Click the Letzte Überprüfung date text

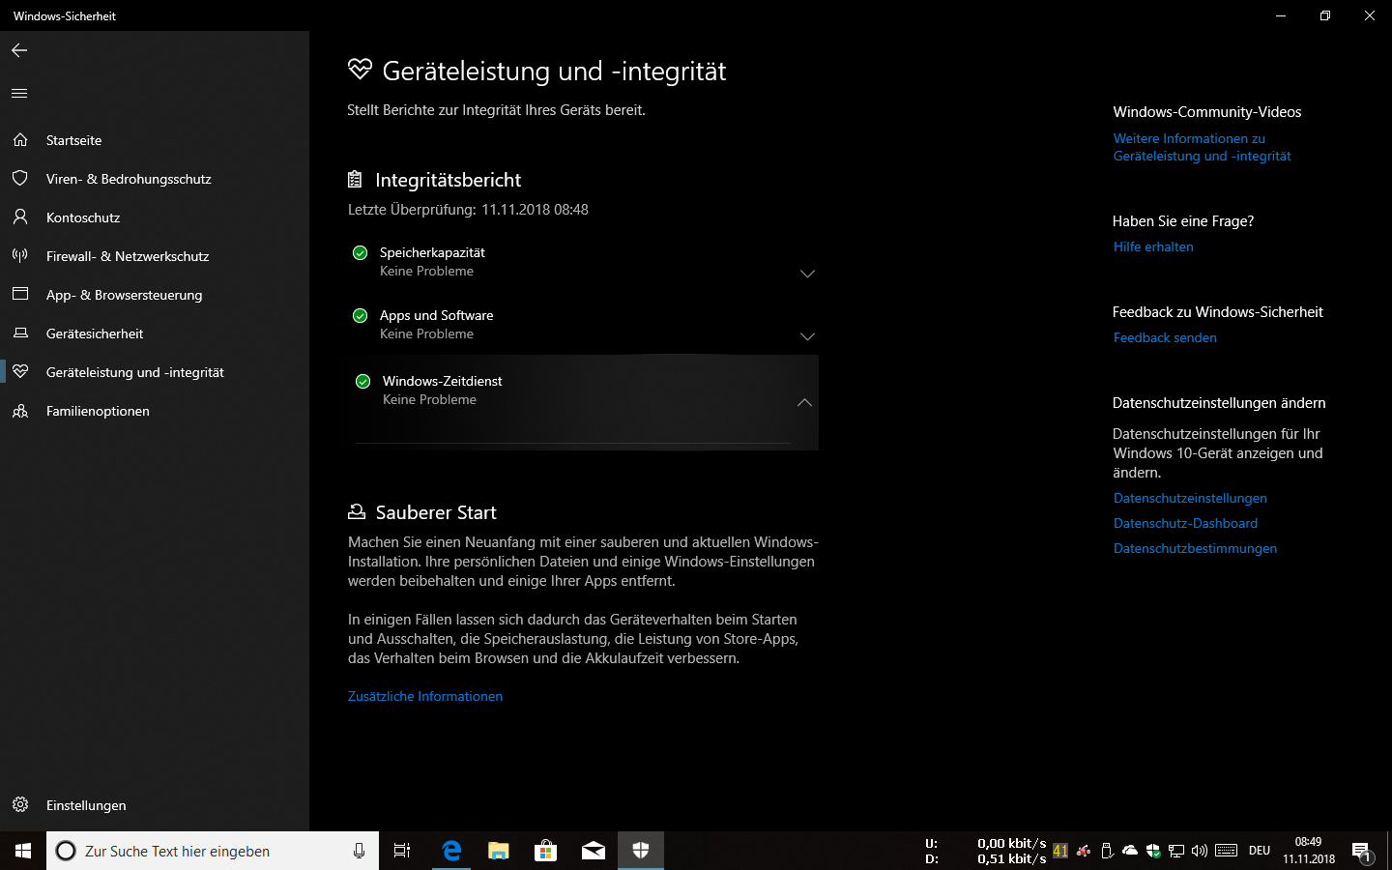[468, 210]
